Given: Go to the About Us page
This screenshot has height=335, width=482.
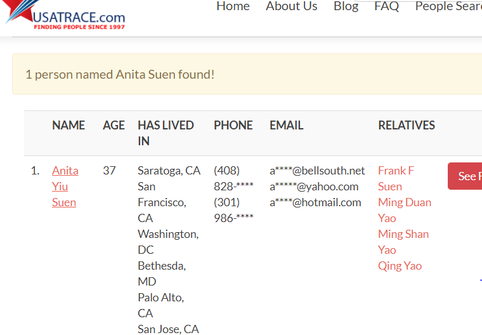Looking at the screenshot, I should (x=291, y=6).
